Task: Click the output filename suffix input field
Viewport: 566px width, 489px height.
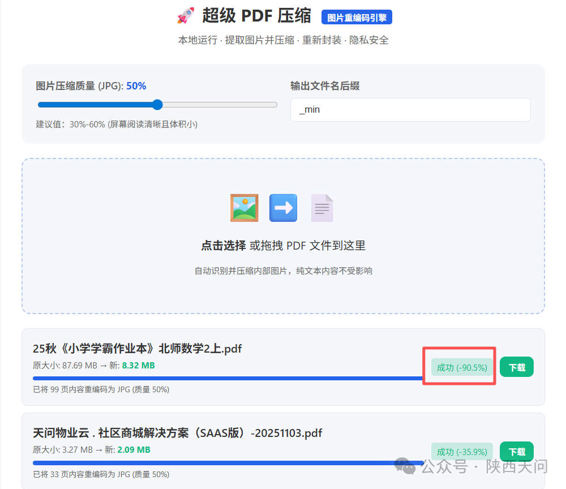Action: 410,109
